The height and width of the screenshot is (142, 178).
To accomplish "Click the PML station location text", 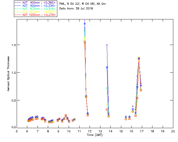I will pyautogui.click(x=83, y=4).
